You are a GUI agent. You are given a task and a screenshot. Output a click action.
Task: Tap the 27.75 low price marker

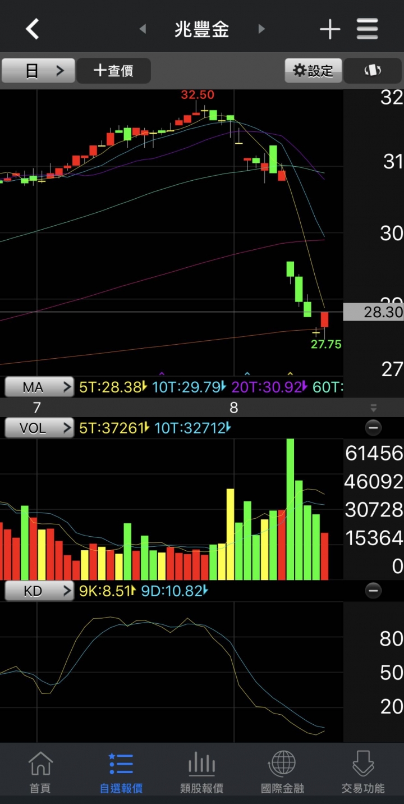click(326, 344)
